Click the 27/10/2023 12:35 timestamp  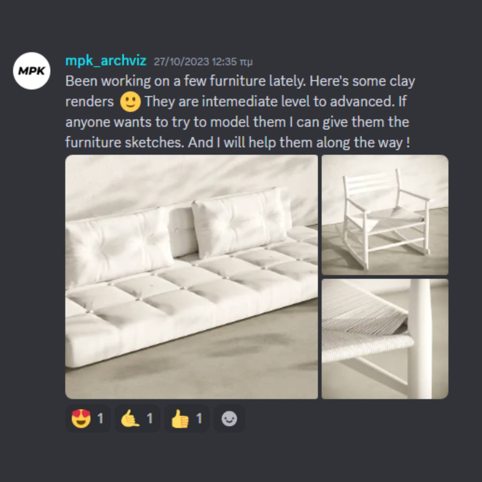click(x=203, y=62)
